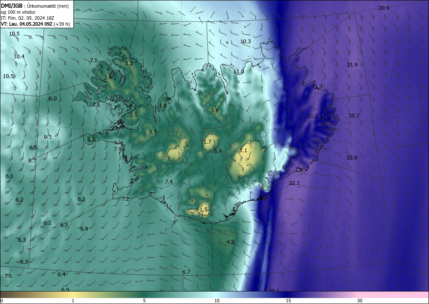Click the 'VT: Lau. 04.05.2024 09Z' valid time

(27, 24)
